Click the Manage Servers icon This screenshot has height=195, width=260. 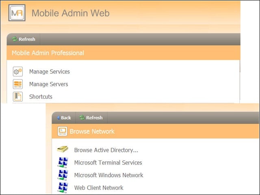point(18,84)
